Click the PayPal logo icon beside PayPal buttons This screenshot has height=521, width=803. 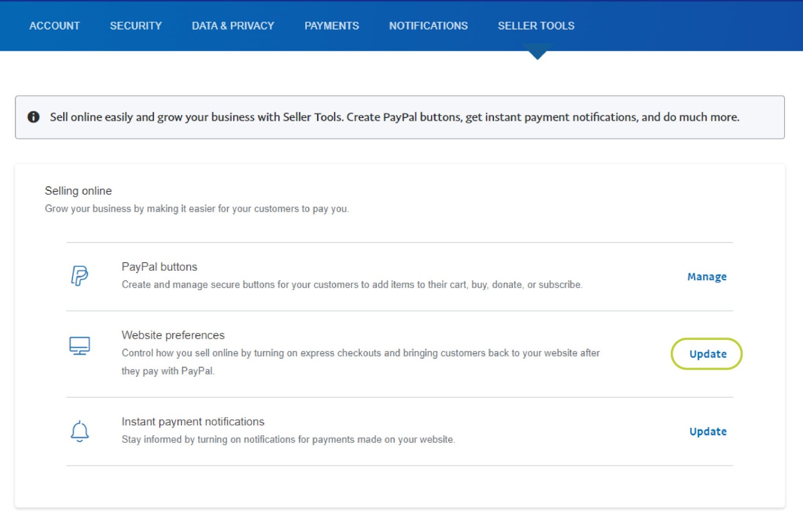[x=79, y=276]
